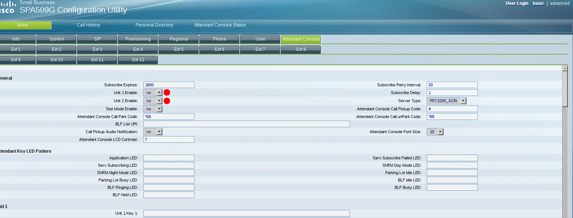Open the Provisioning tab
Viewport: 573px width, 218px height.
click(138, 39)
